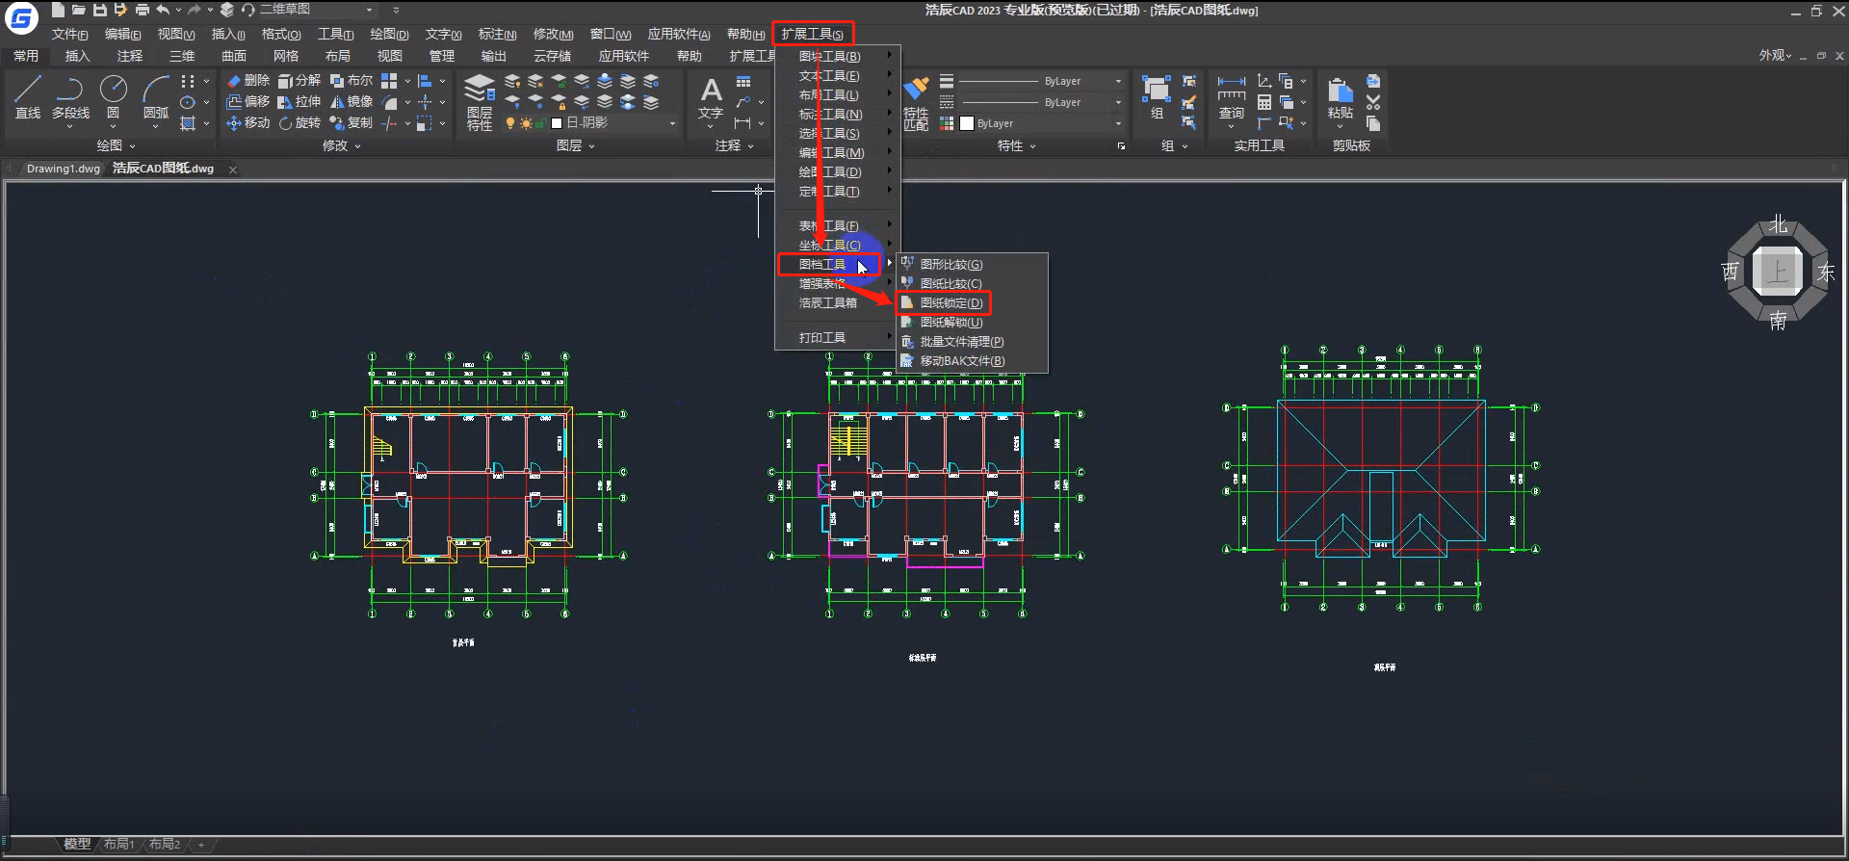Choose 批量文件清理(P) from the submenu
Screen dimensions: 1849x861
972,342
